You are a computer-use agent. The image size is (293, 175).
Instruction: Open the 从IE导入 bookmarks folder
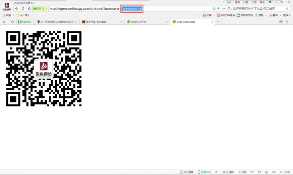[23, 15]
